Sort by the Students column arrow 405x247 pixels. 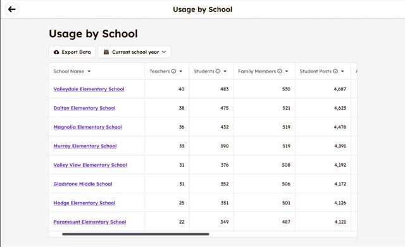tap(225, 71)
